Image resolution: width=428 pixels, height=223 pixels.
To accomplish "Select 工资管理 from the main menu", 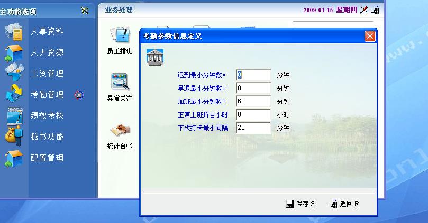I will (x=47, y=74).
